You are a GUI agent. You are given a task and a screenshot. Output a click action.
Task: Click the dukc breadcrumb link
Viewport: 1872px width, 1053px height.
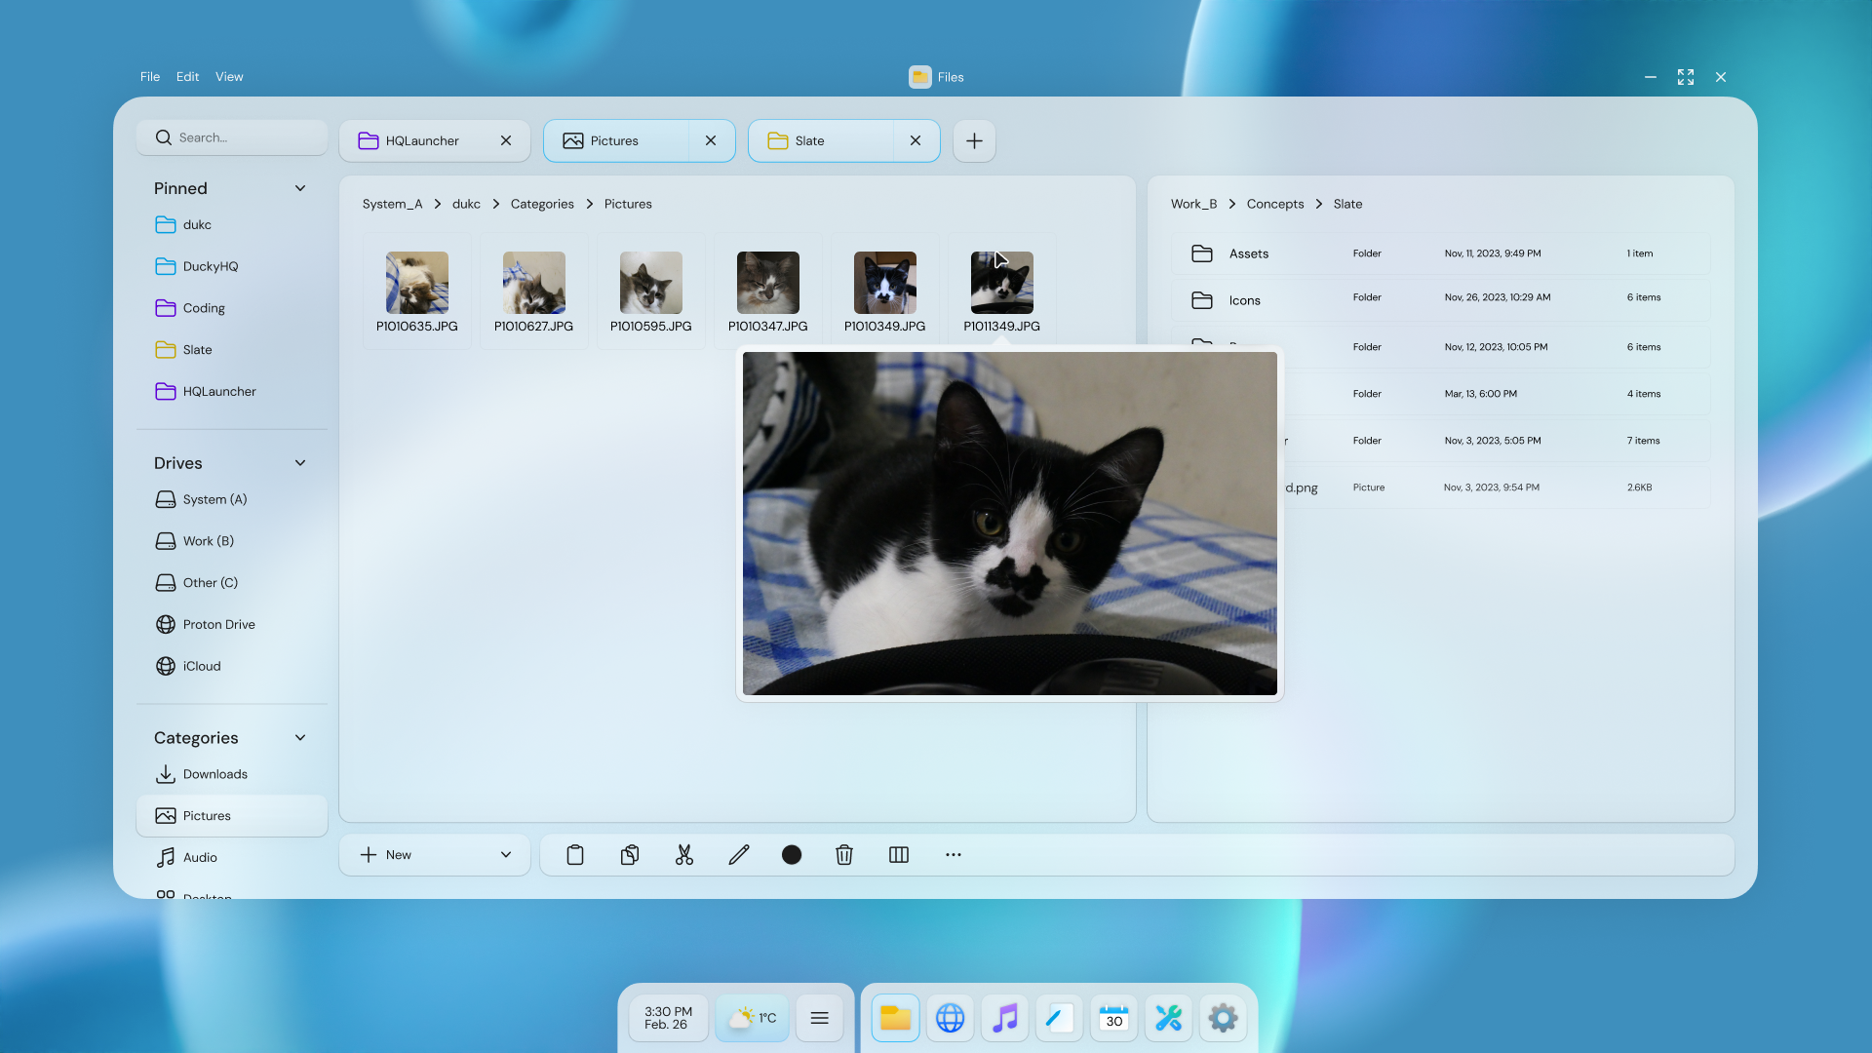(x=466, y=204)
